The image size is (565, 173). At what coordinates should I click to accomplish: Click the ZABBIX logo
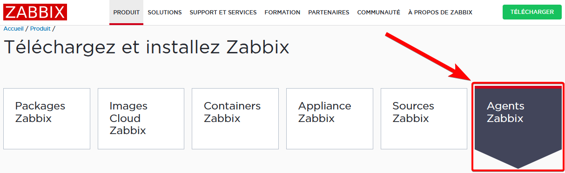(35, 12)
